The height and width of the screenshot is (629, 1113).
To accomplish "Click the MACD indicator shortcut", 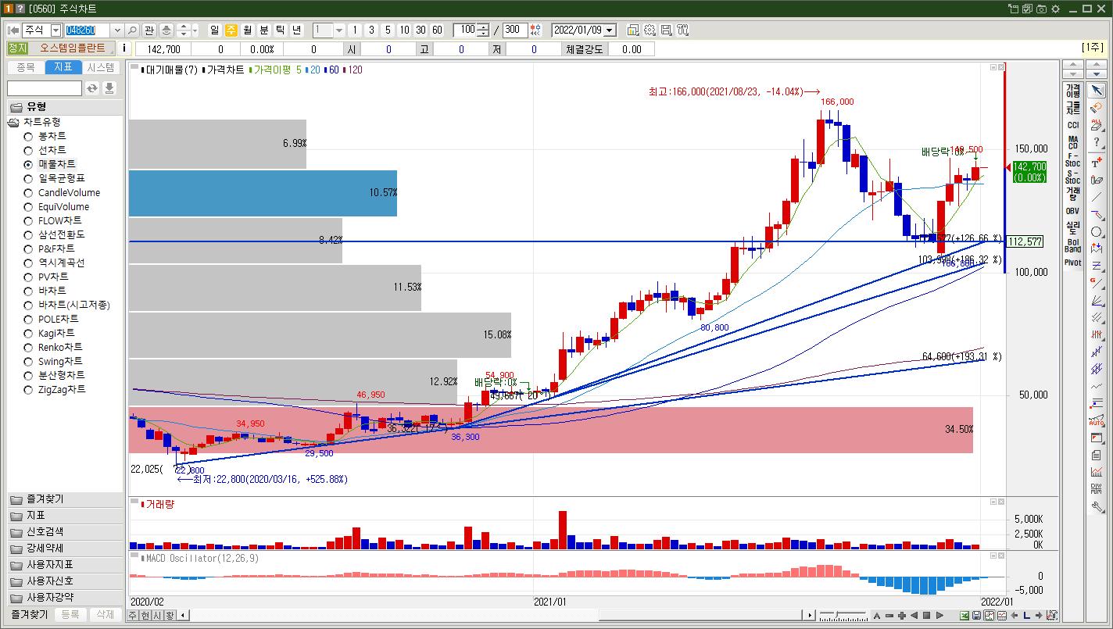I will click(x=1072, y=142).
